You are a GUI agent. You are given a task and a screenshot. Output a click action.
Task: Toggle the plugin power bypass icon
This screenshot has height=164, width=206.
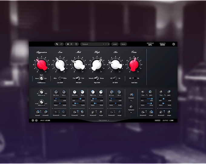tap(174, 44)
